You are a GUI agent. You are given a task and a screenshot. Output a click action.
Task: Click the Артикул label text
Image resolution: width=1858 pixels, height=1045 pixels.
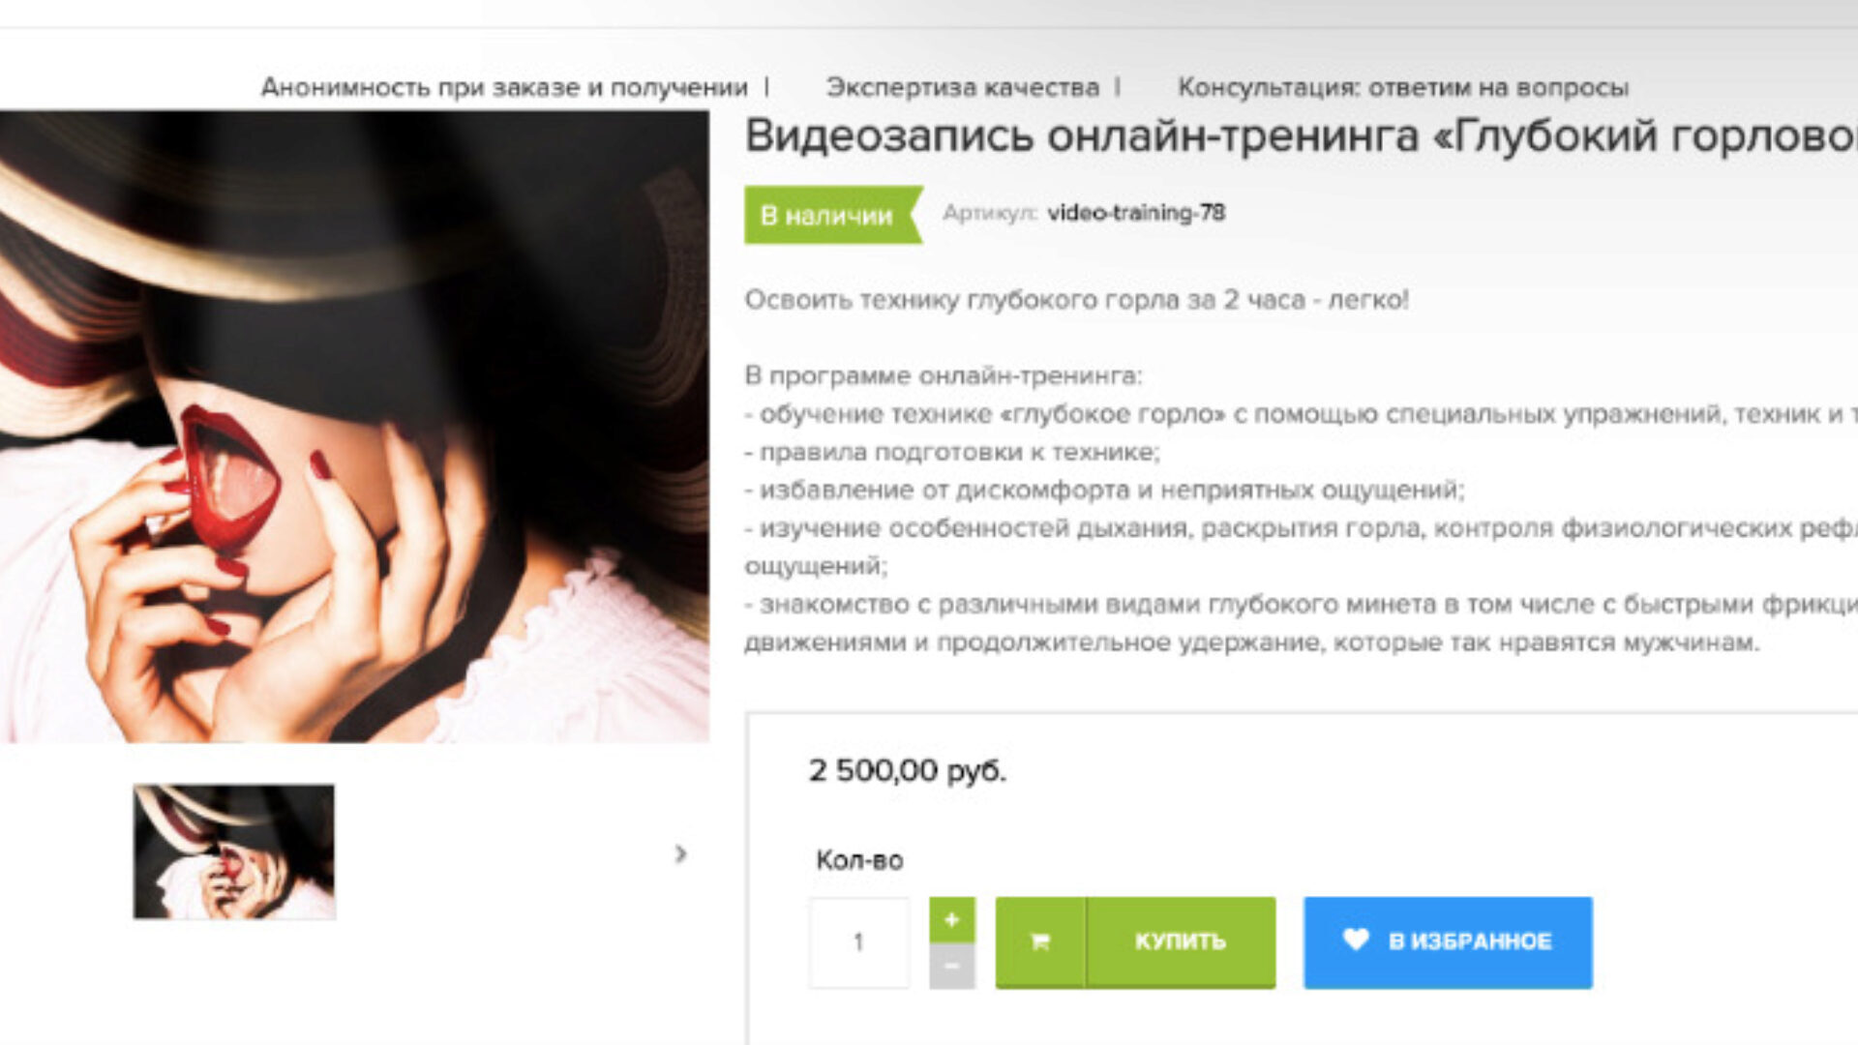coord(990,213)
